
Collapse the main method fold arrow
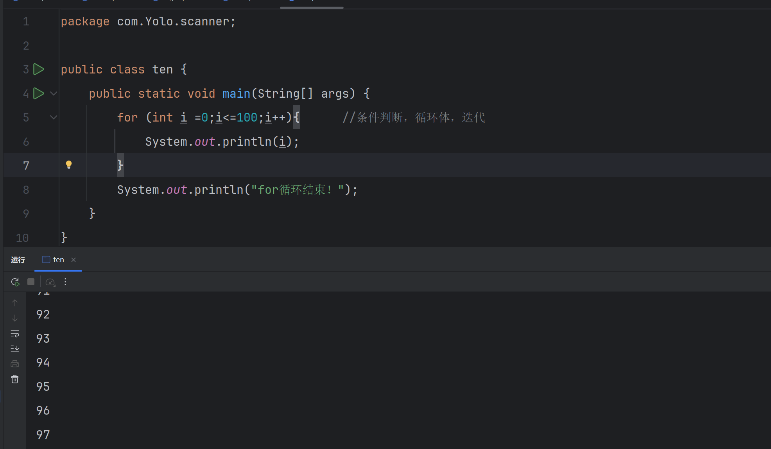pyautogui.click(x=54, y=93)
